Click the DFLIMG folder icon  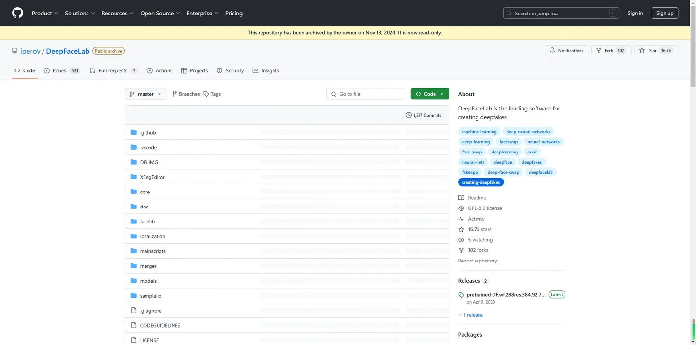click(x=134, y=162)
